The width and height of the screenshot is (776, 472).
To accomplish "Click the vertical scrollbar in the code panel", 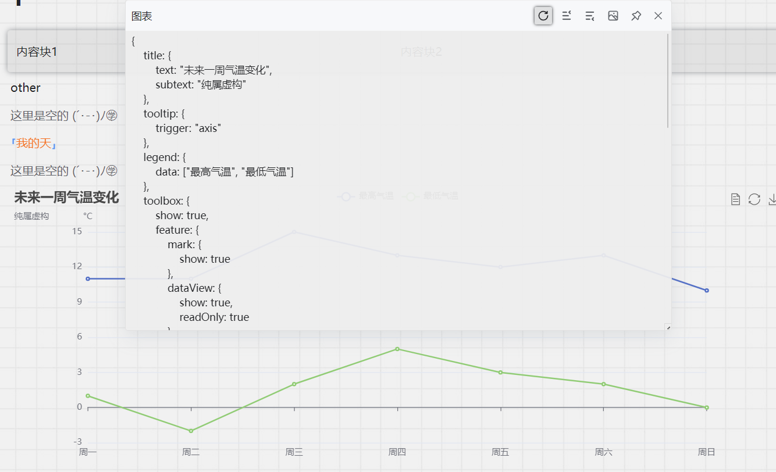I will pyautogui.click(x=668, y=81).
